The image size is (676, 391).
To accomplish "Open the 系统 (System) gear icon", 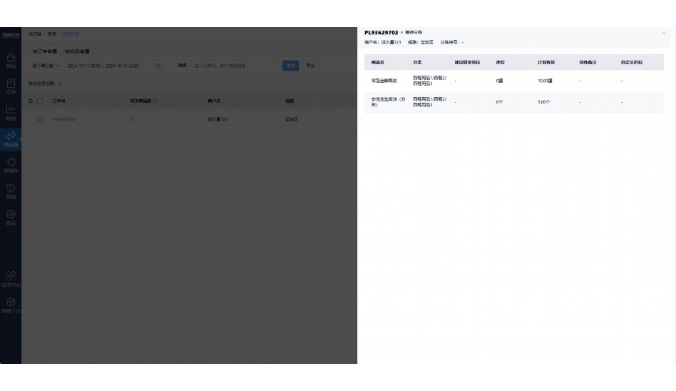I will pos(11,217).
